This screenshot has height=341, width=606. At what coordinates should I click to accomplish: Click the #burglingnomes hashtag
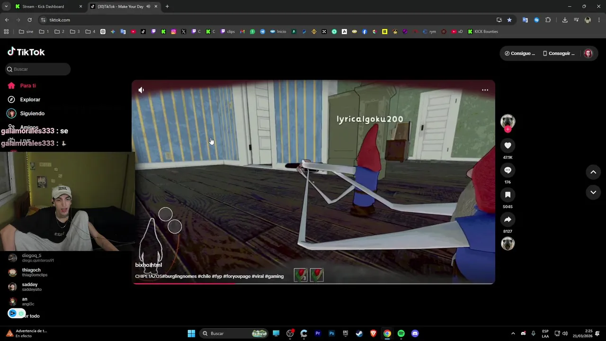[179, 277]
